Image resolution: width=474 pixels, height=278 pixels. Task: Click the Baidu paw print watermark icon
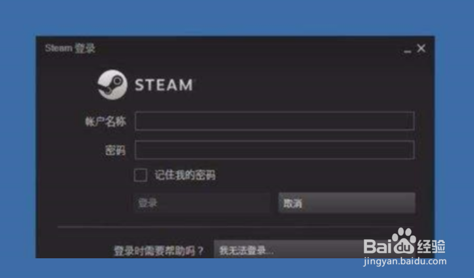404,241
